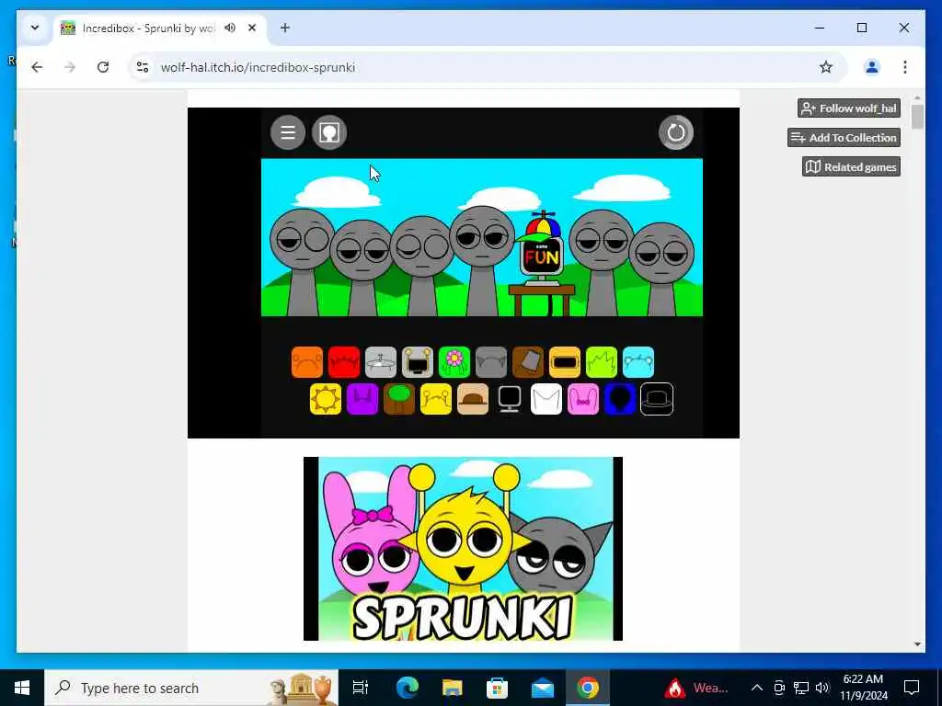Reset the mix with the circular arrow button
This screenshot has height=706, width=942.
(x=676, y=132)
